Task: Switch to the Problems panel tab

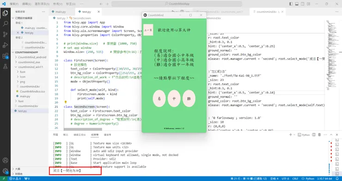Action: click(x=55, y=135)
